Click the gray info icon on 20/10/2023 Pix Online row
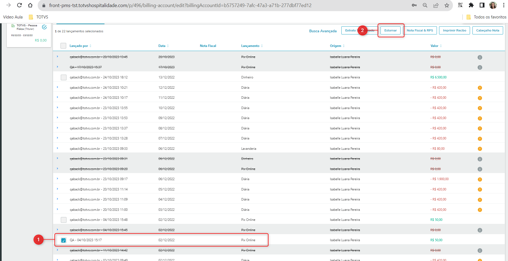The width and height of the screenshot is (508, 261). 480,57
